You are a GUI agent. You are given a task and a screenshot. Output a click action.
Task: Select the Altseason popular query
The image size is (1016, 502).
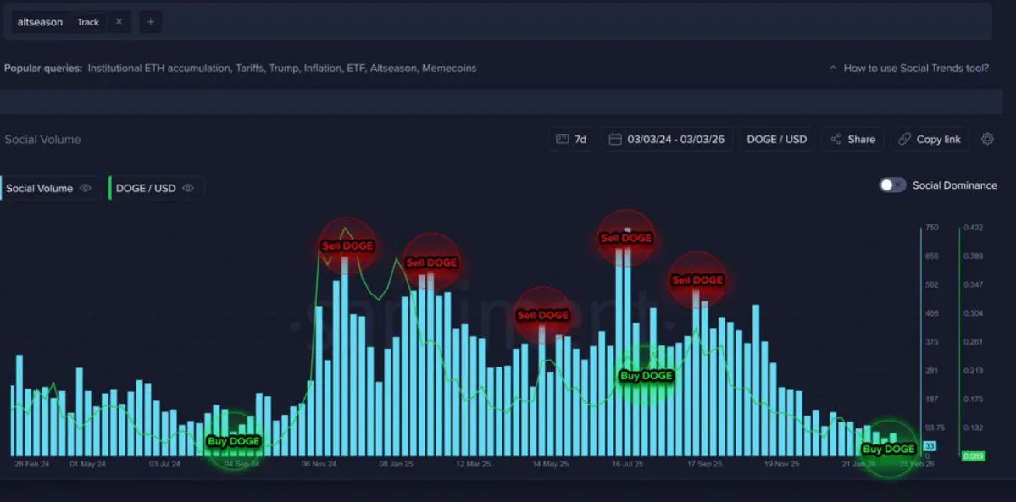pyautogui.click(x=393, y=68)
